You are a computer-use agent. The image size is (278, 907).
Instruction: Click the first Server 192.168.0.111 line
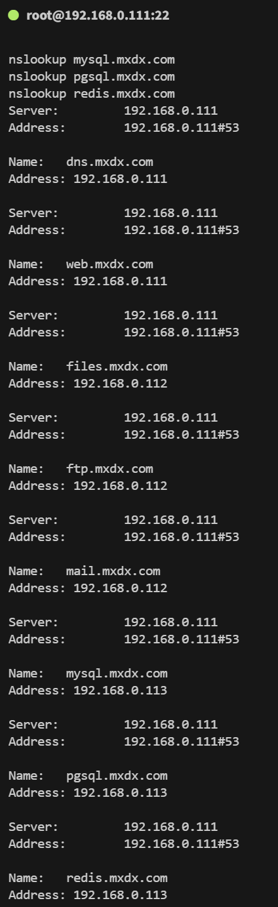(113, 111)
